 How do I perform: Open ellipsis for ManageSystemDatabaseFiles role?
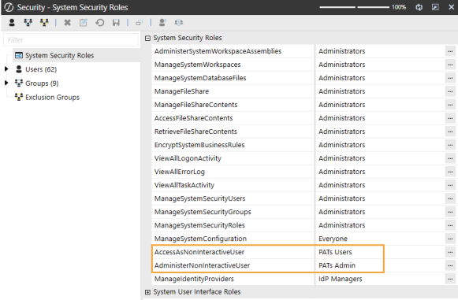(x=450, y=78)
